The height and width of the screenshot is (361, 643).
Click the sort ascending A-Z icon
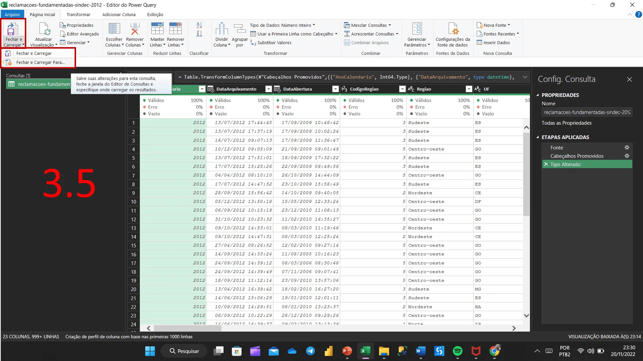click(199, 25)
